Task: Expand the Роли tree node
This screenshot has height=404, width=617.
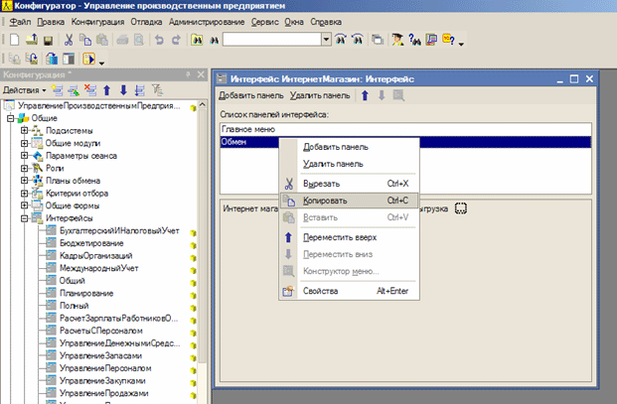Action: 23,168
